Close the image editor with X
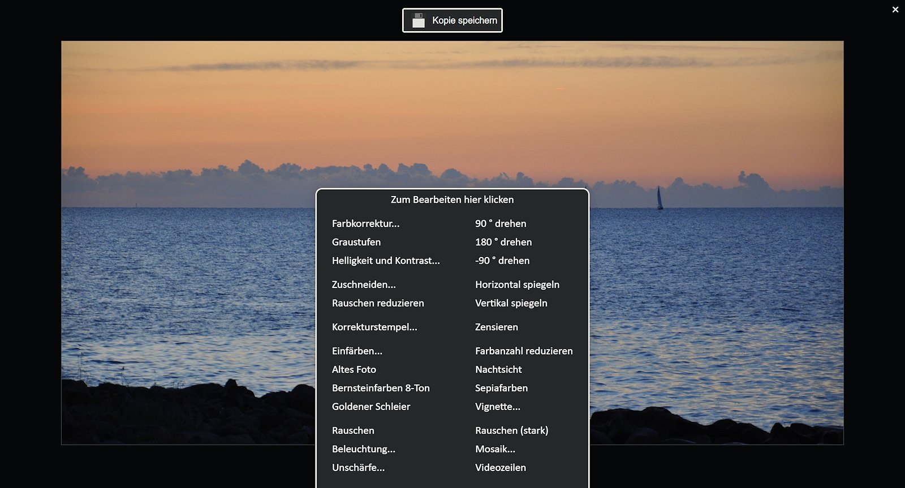 895,10
